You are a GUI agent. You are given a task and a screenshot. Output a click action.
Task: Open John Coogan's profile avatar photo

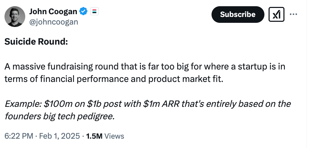click(x=15, y=17)
